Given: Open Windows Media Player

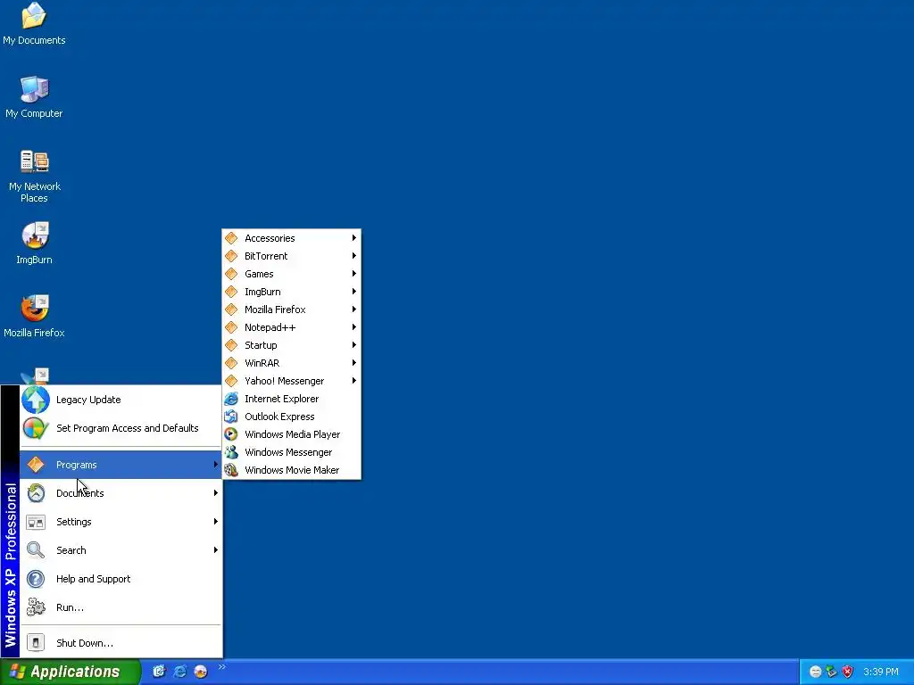Looking at the screenshot, I should (292, 434).
